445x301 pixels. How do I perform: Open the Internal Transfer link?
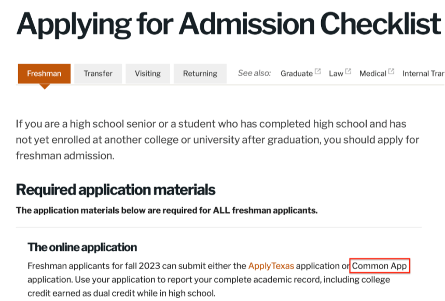coord(423,74)
